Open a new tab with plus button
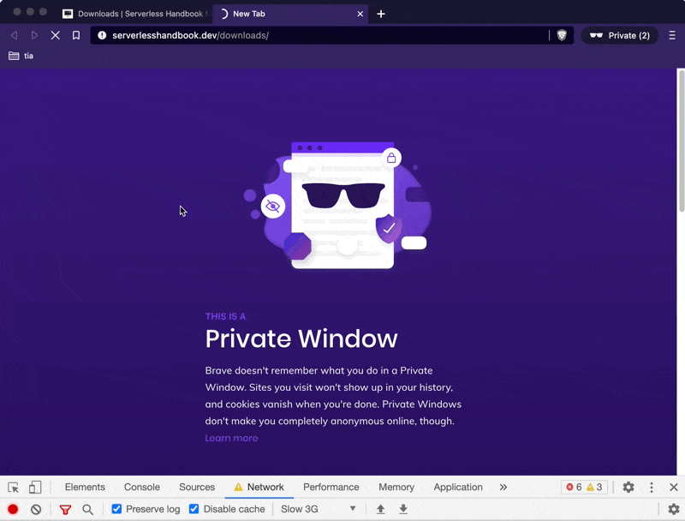Image resolution: width=685 pixels, height=521 pixels. pos(381,14)
